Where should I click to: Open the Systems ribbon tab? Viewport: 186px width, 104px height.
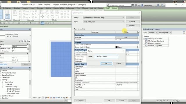[x=25, y=8]
